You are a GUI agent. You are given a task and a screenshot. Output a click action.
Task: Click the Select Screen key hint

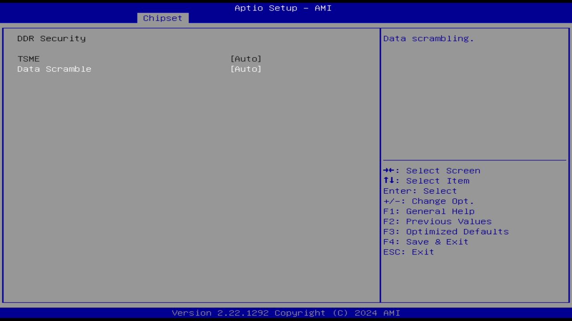(x=432, y=171)
